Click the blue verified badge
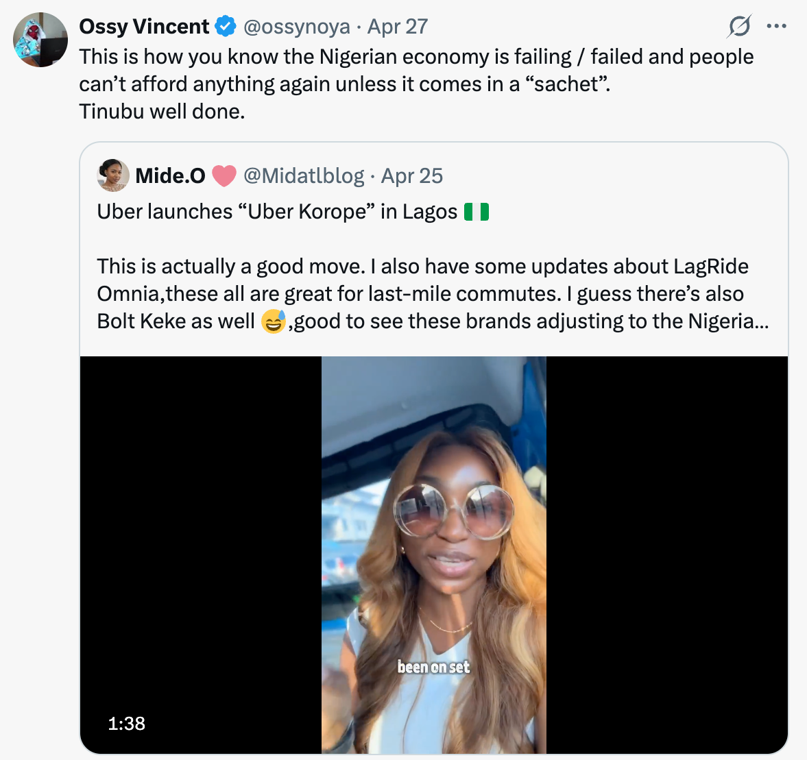Screen dimensions: 807x760 226,27
